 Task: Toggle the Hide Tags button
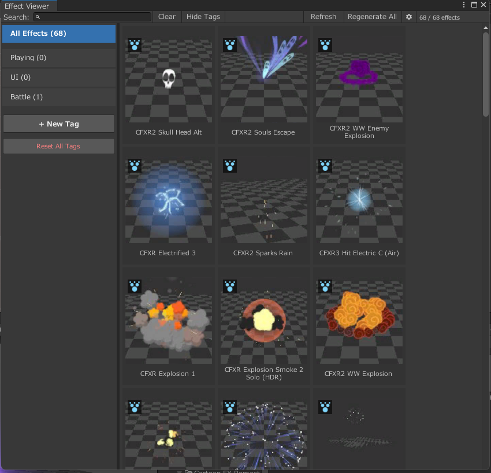pos(203,17)
